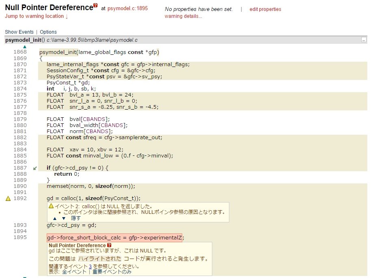Show important events only (重要イベントのみ)
Viewport: 371px width, 278px height.
click(112, 272)
